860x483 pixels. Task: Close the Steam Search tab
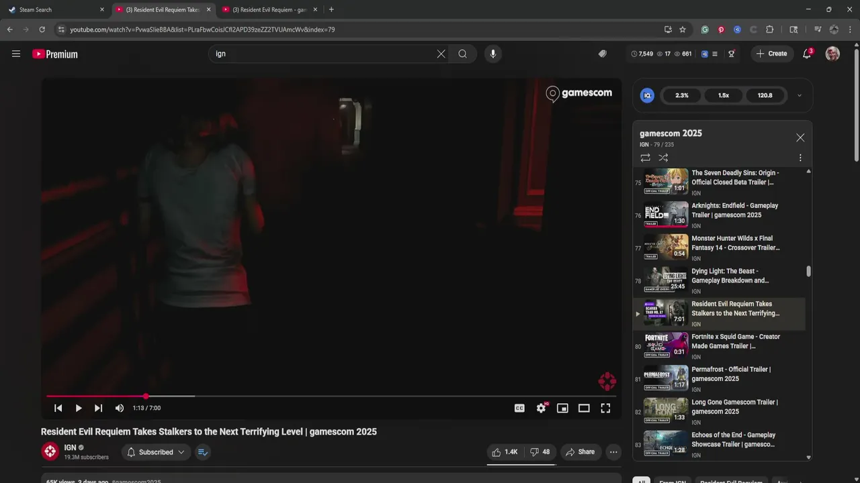pos(102,9)
